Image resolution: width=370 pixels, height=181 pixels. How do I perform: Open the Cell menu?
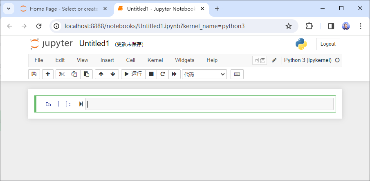click(x=130, y=60)
